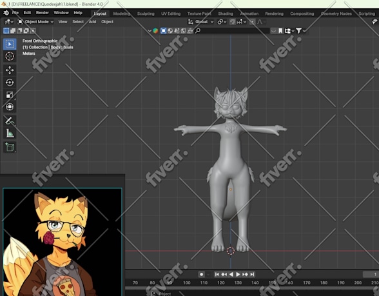Switch to the Modeling workspace tab
Image resolution: width=379 pixels, height=296 pixels.
coord(122,14)
